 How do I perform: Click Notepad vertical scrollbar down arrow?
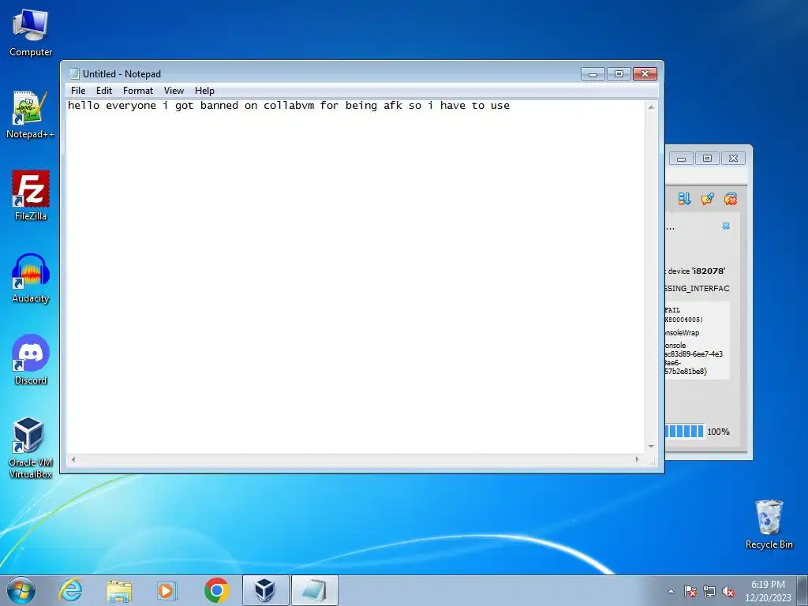pos(651,447)
